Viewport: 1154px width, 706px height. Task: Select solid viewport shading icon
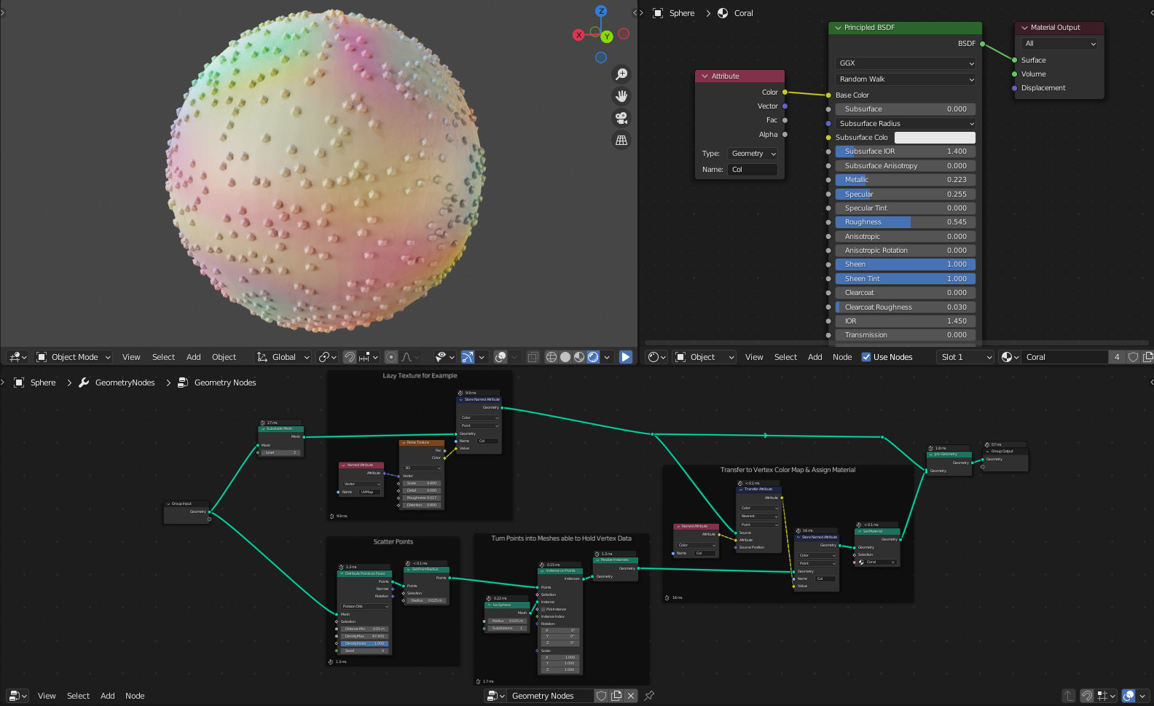565,357
